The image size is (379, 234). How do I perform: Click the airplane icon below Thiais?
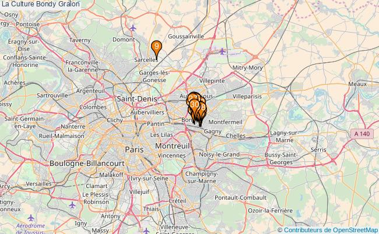pos(146,231)
